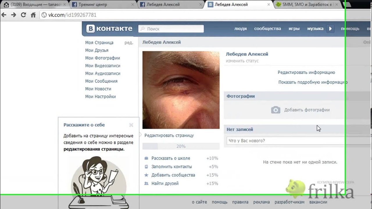Open музыка in the header menu
This screenshot has width=372, height=209.
[x=315, y=29]
